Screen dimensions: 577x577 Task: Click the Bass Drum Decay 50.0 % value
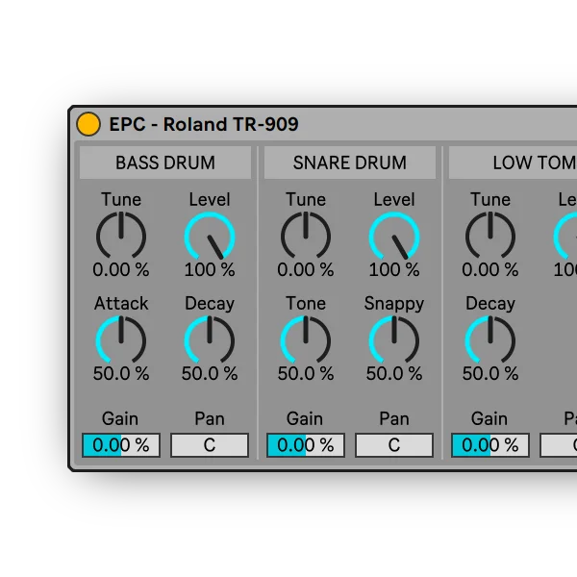210,373
